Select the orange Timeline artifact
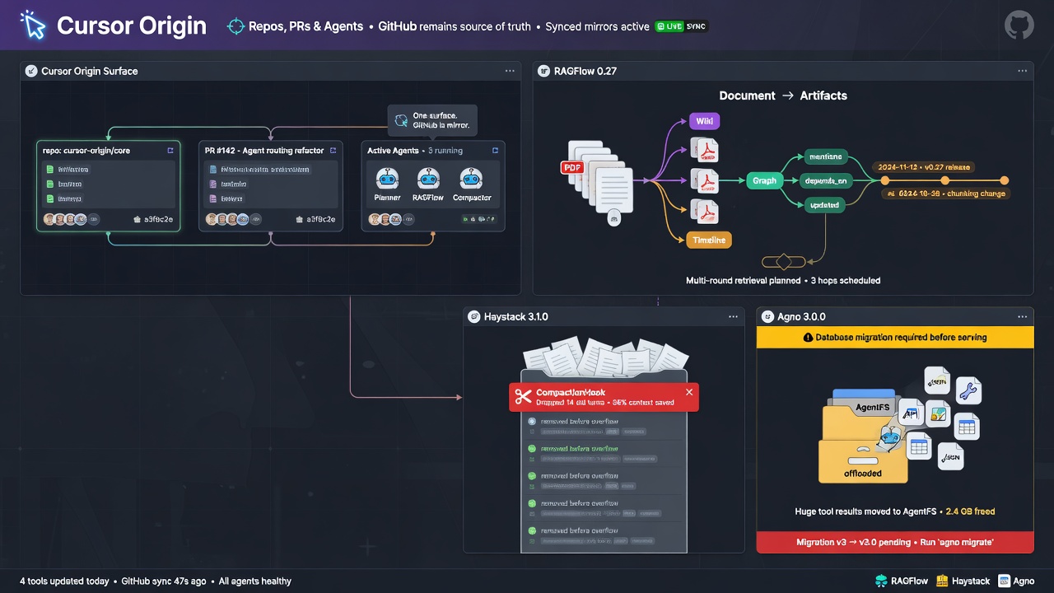Image resolution: width=1054 pixels, height=593 pixels. click(x=708, y=240)
